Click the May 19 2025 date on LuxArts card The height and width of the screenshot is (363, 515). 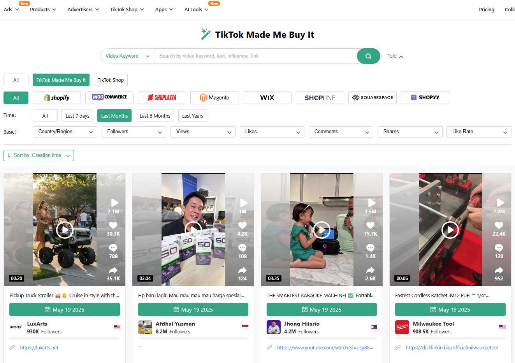65,310
